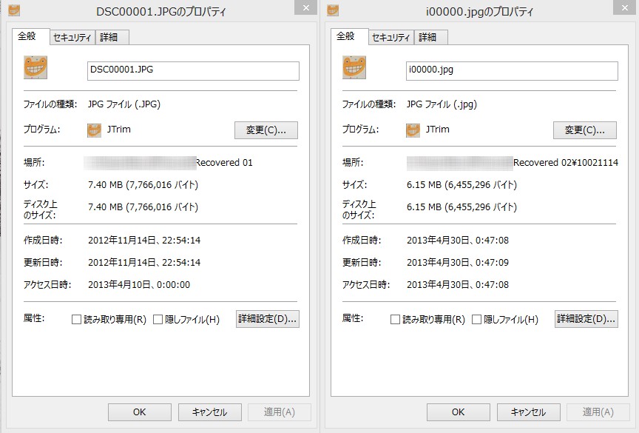The height and width of the screenshot is (433, 639).
Task: Click the large file icon beside i00000.jpg name
Action: 355,68
